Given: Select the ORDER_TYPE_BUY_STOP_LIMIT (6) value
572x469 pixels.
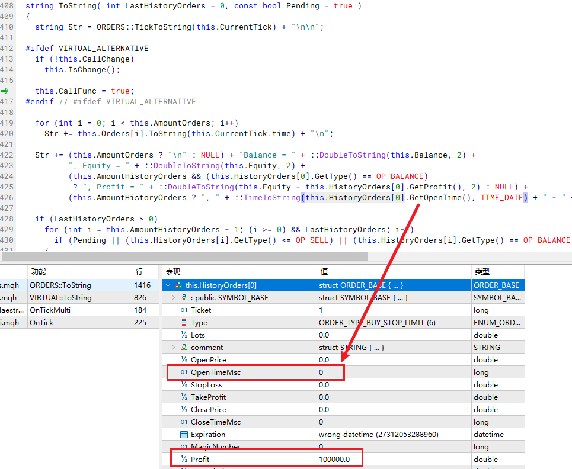Looking at the screenshot, I should (x=377, y=323).
